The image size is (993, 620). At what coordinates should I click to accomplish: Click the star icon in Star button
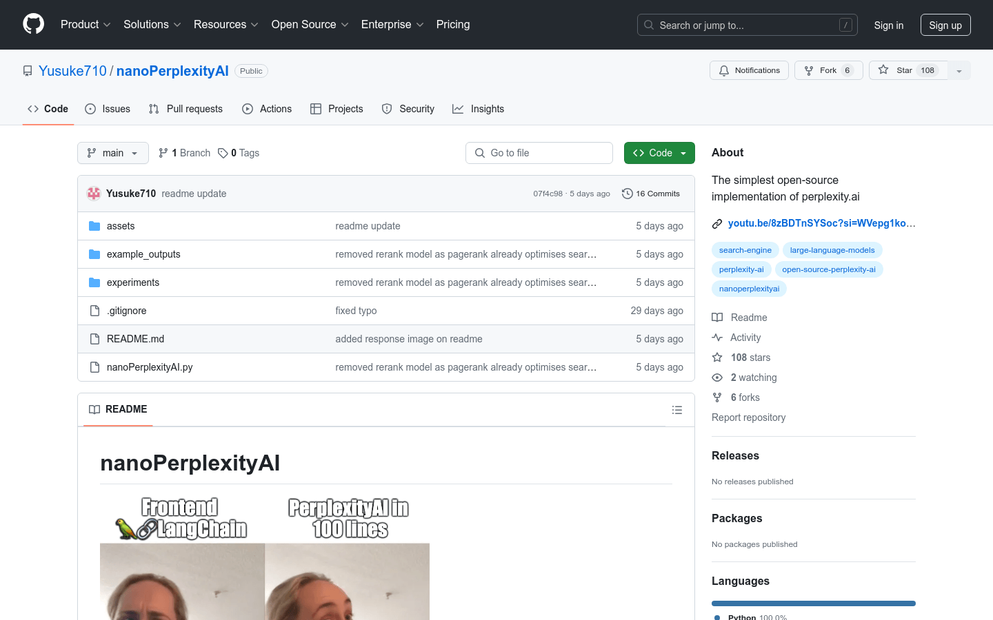click(883, 70)
